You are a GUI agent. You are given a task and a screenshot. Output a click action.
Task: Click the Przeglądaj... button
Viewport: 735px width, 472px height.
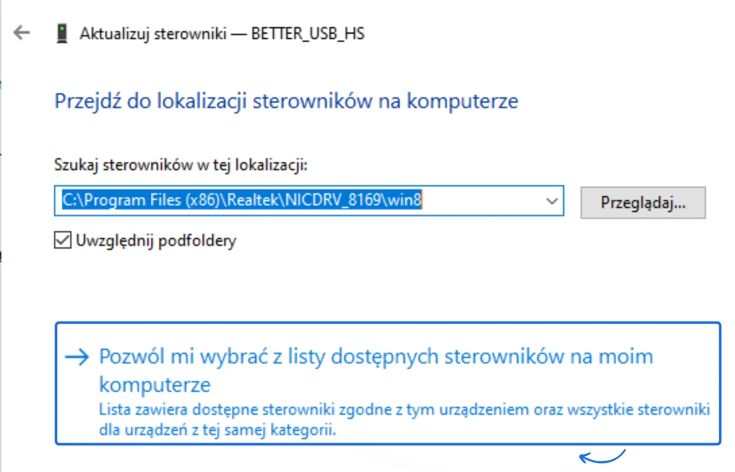(x=643, y=202)
